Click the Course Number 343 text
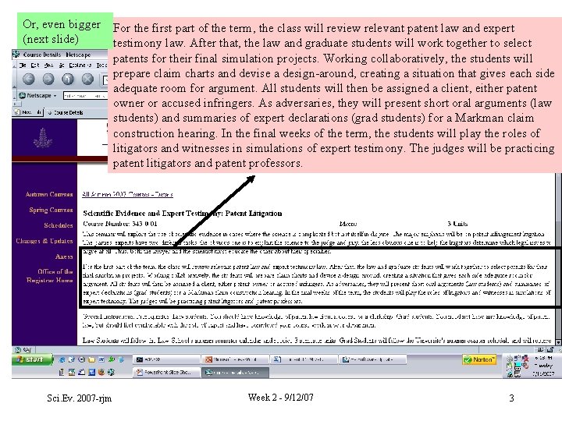This screenshot has height=421, width=562. (x=120, y=224)
